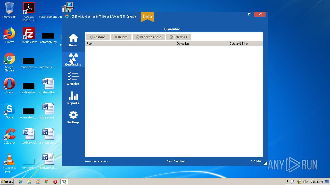Open the Home section in Zemana sidebar
This screenshot has width=330, height=185.
click(x=73, y=40)
